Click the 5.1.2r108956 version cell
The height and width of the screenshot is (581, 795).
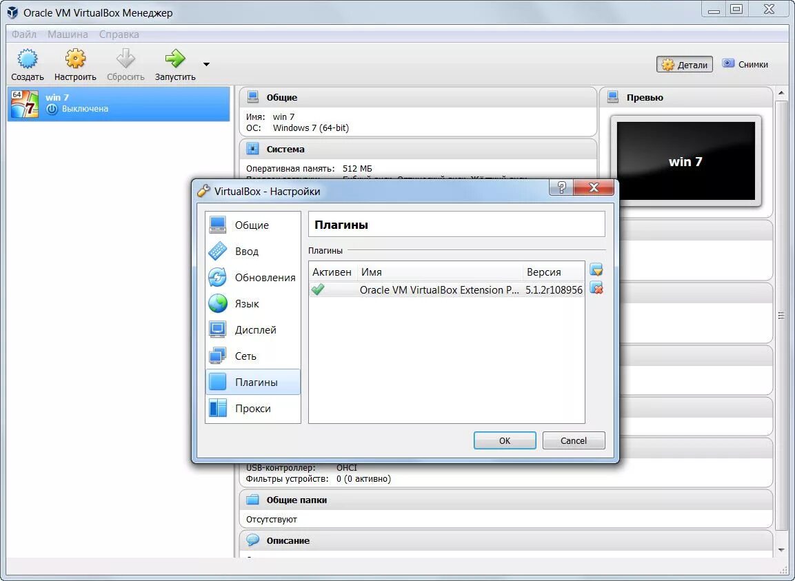(554, 290)
